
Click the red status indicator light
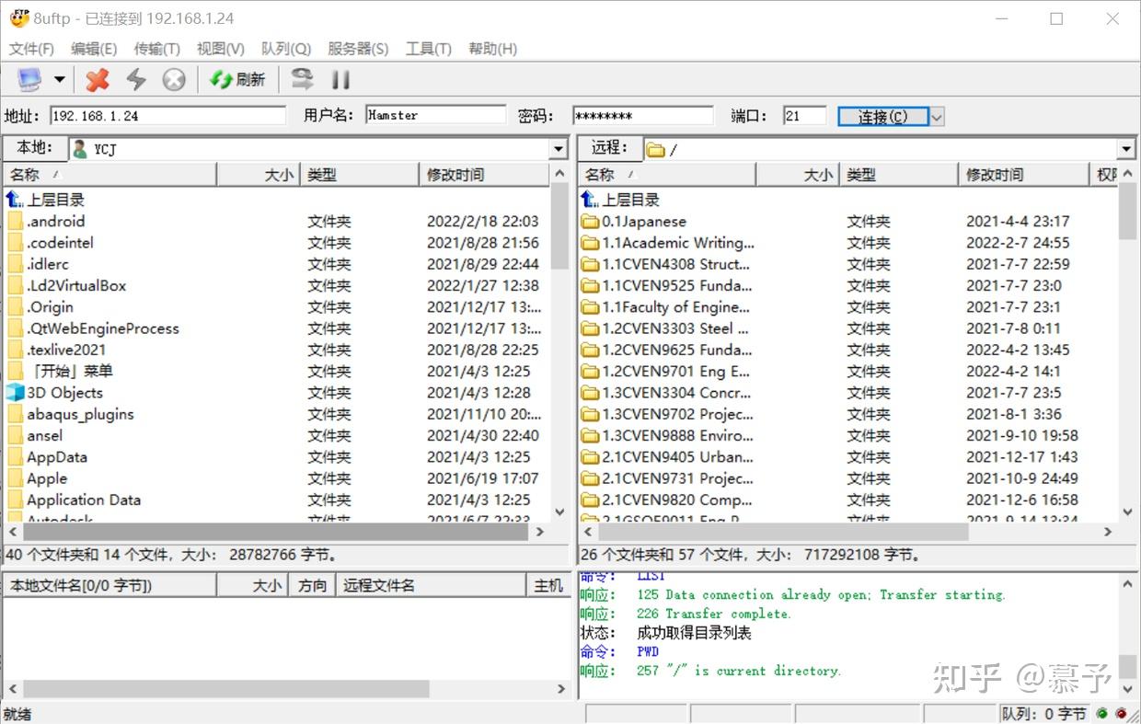pos(1122,713)
